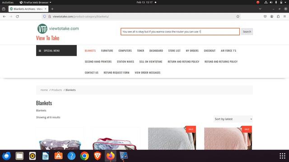The width and height of the screenshot is (289, 162).
Task: Open the extensions puzzle icon
Action: click(x=278, y=17)
